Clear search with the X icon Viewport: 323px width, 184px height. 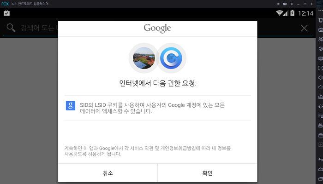pyautogui.click(x=304, y=28)
